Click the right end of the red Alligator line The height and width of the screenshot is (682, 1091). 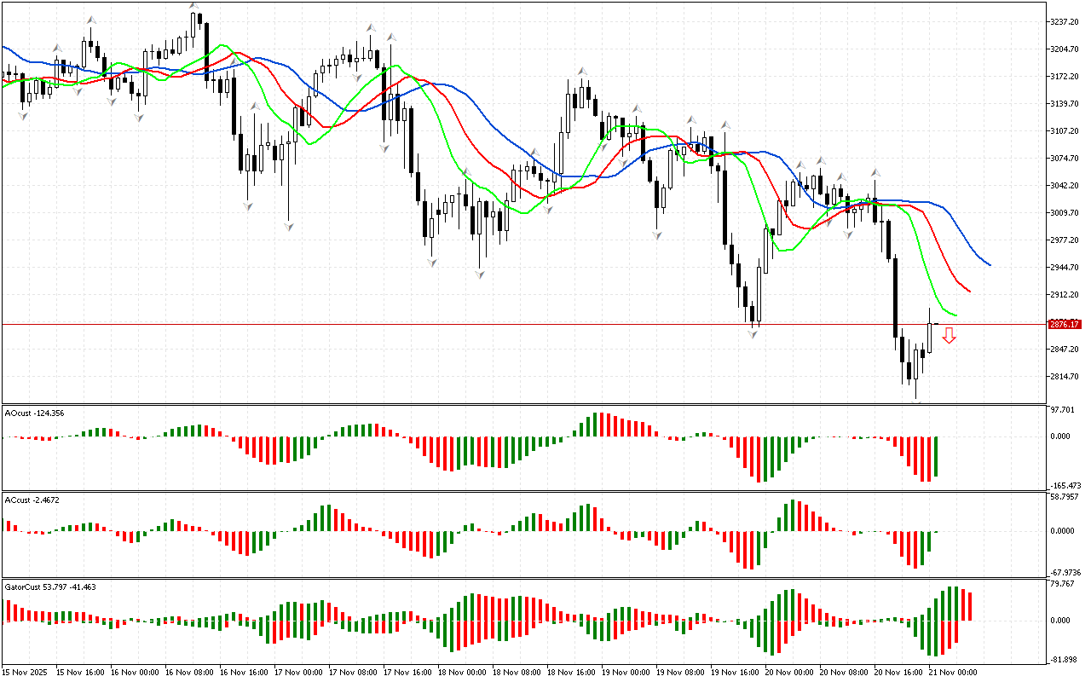(x=969, y=292)
